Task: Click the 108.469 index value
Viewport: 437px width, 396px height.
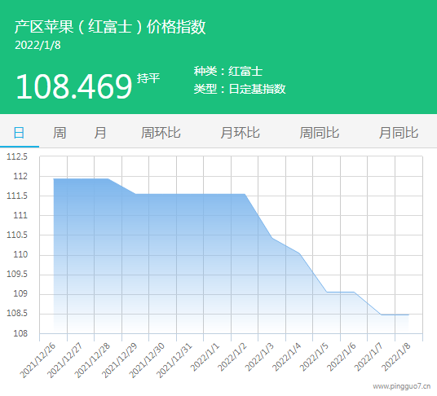Action: [x=74, y=86]
